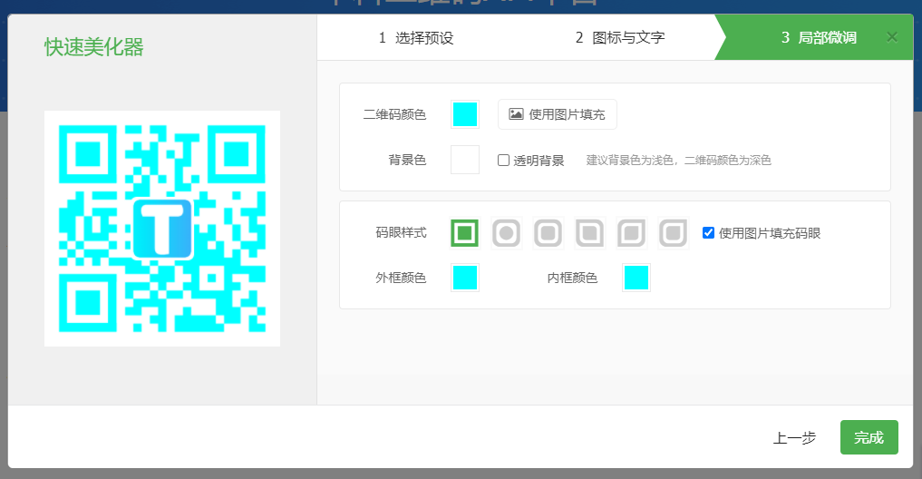Go to step 2 图标与文字

619,38
